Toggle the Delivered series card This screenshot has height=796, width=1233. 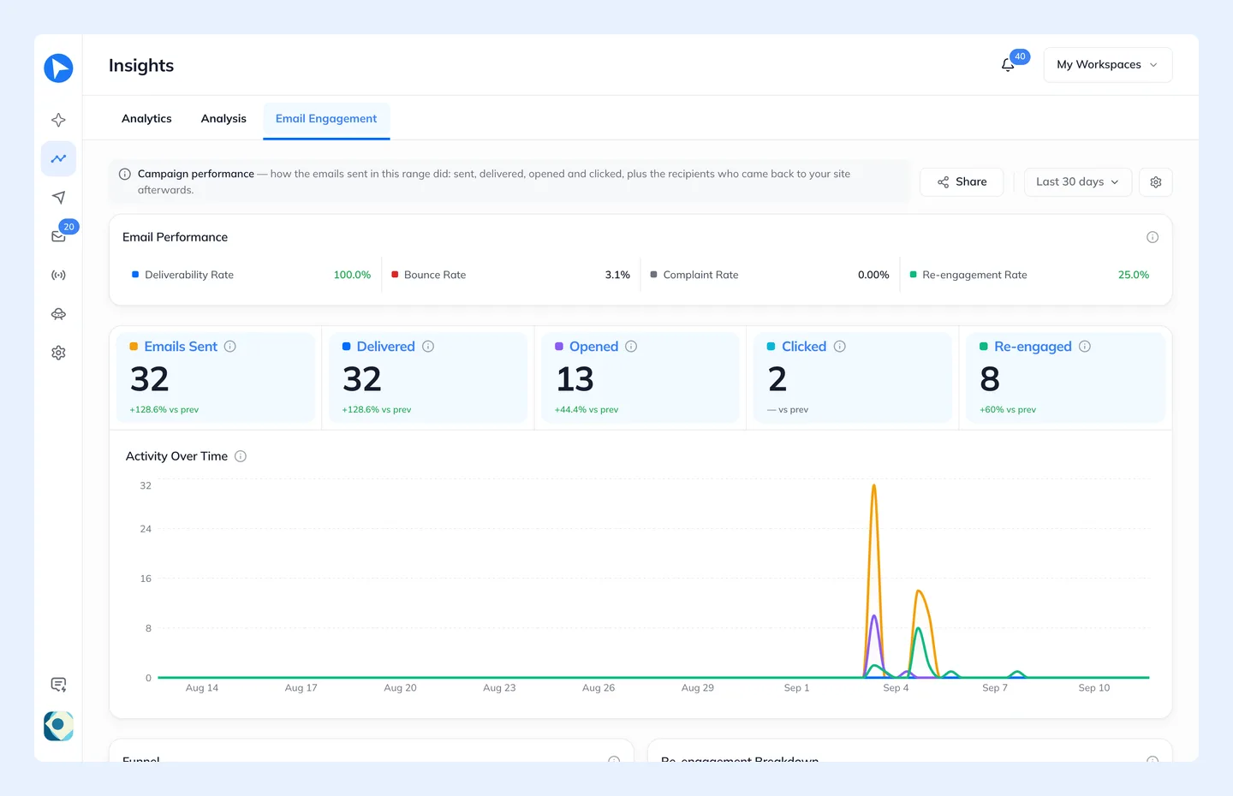pos(428,377)
